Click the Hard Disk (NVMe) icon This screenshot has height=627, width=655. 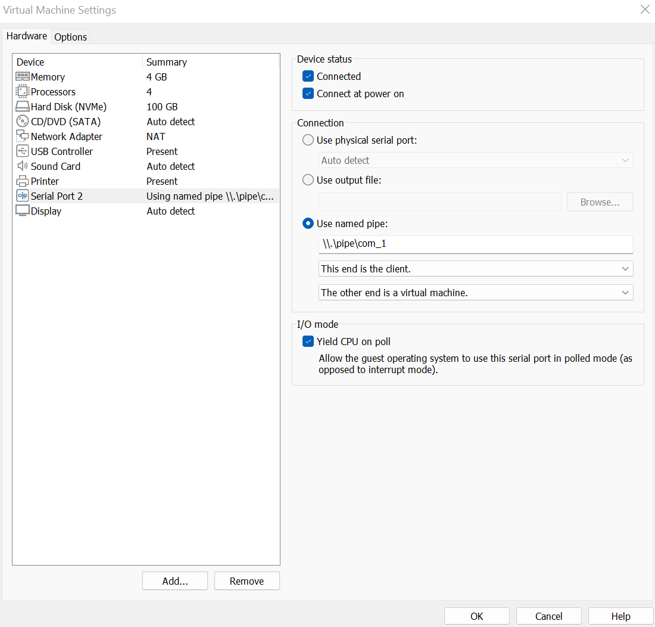coord(21,106)
